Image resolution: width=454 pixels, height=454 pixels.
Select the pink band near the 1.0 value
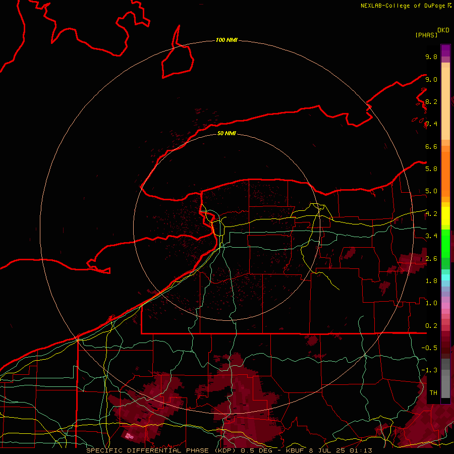tap(445, 306)
